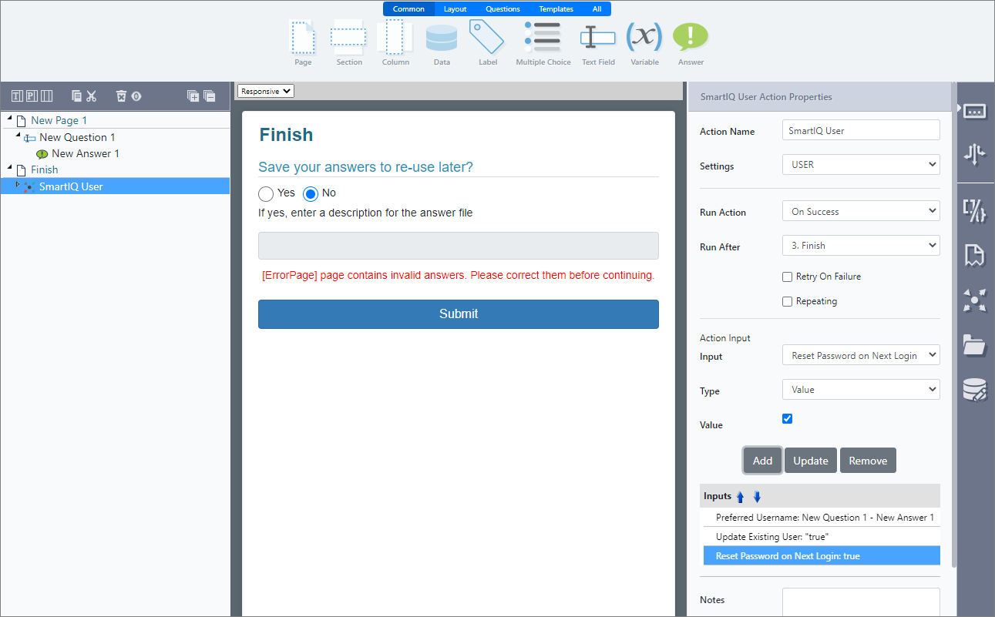Screen dimensions: 995x617
Task: Select the Multiple Choice question element
Action: 543,42
